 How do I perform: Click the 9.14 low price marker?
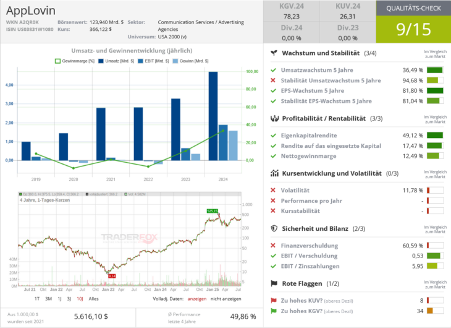112,276
